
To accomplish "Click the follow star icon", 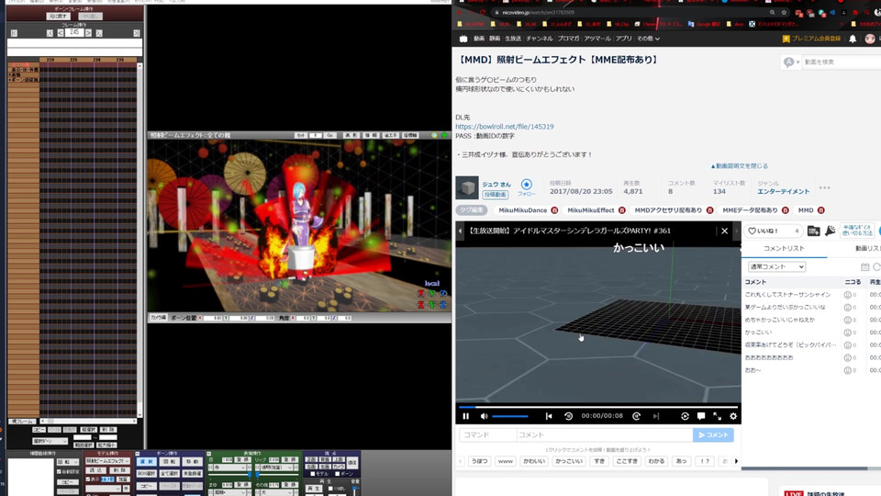I will pos(527,185).
